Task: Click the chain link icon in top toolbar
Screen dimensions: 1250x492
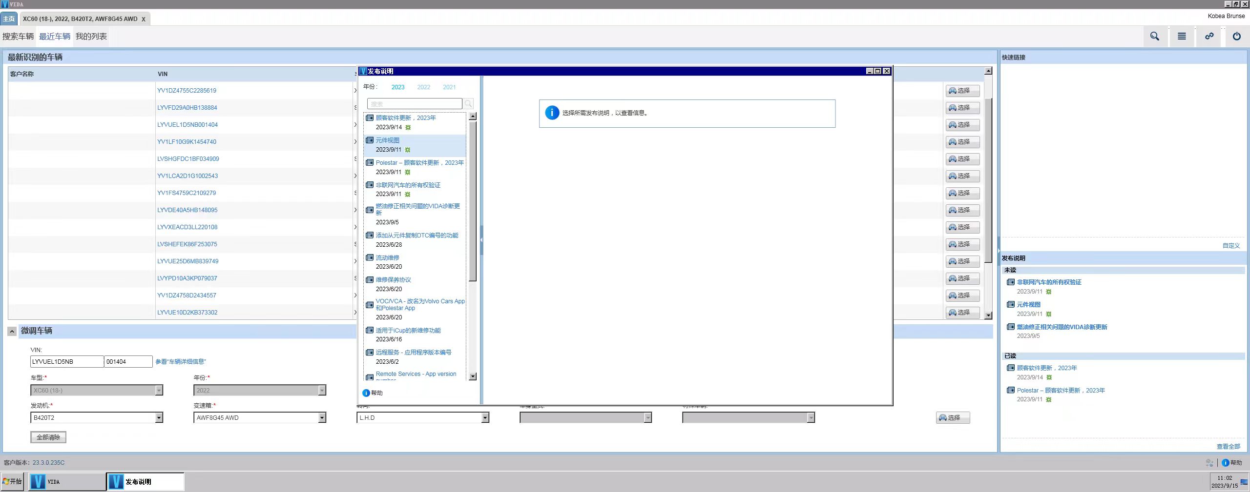Action: [1209, 37]
